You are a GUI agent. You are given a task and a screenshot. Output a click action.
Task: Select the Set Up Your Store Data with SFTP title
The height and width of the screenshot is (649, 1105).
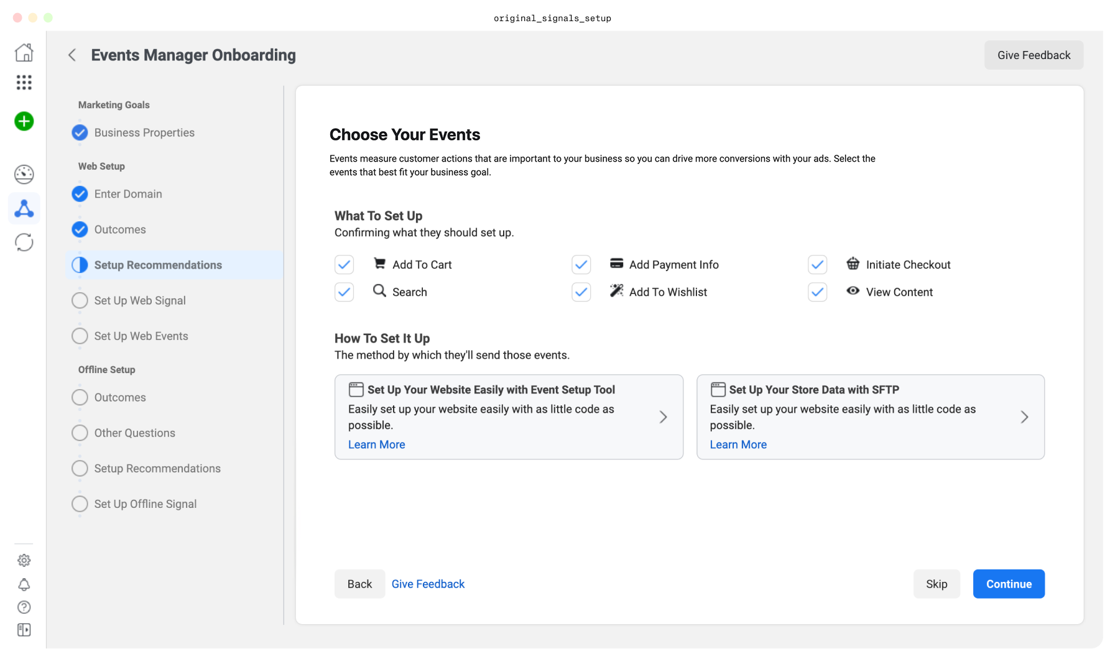pyautogui.click(x=814, y=390)
